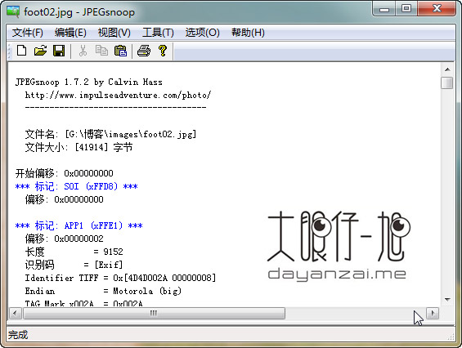Click the impulseadventure.com URL text
The height and width of the screenshot is (348, 462).
click(x=118, y=95)
